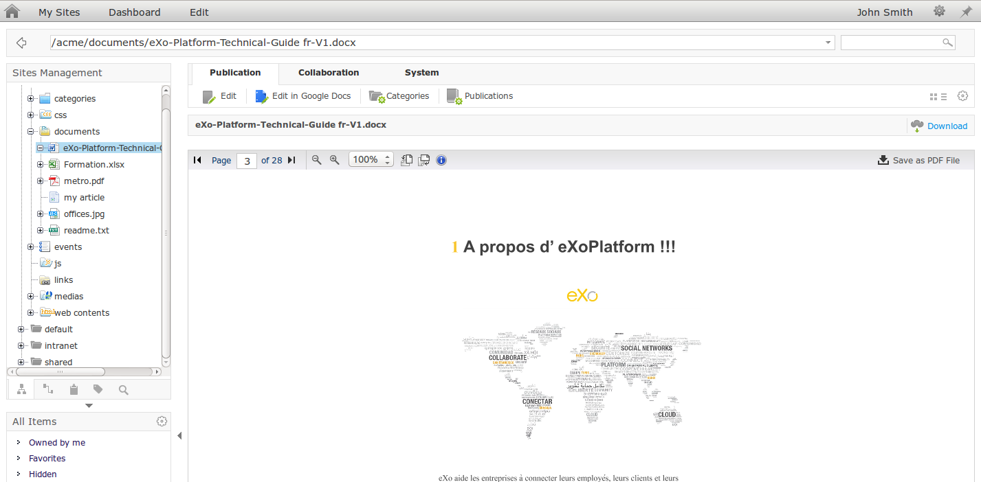
Task: Switch to icon grid view
Action: click(934, 97)
